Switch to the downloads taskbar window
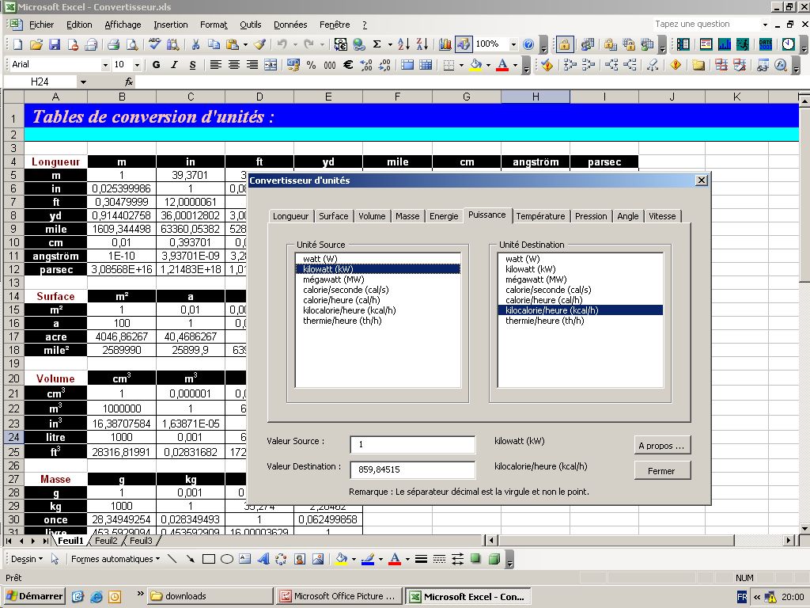Screen dimensions: 810x608 [210, 596]
